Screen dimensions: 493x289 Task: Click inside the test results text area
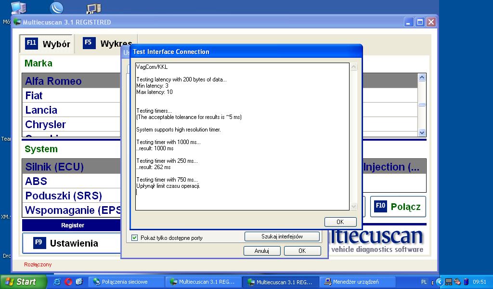243,136
